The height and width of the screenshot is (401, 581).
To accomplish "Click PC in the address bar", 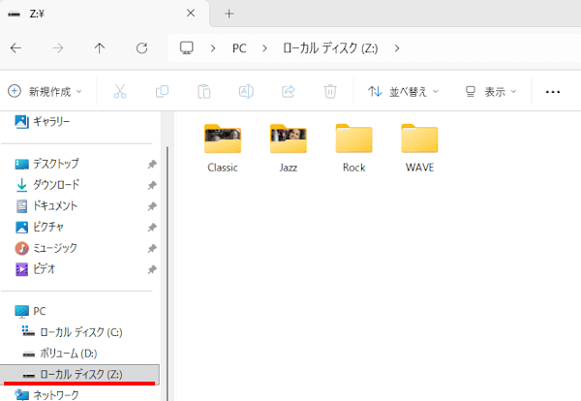I will [239, 48].
